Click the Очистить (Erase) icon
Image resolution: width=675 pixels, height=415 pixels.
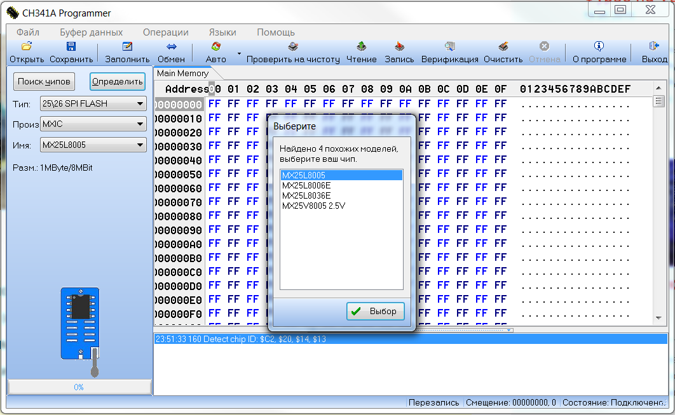[x=503, y=47]
